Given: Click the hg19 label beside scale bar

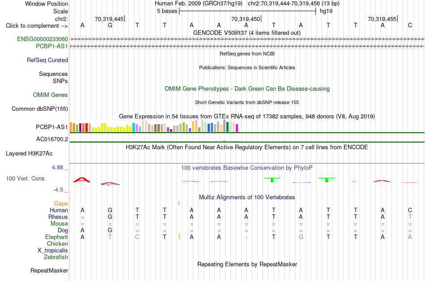Looking at the screenshot, I should point(326,11).
